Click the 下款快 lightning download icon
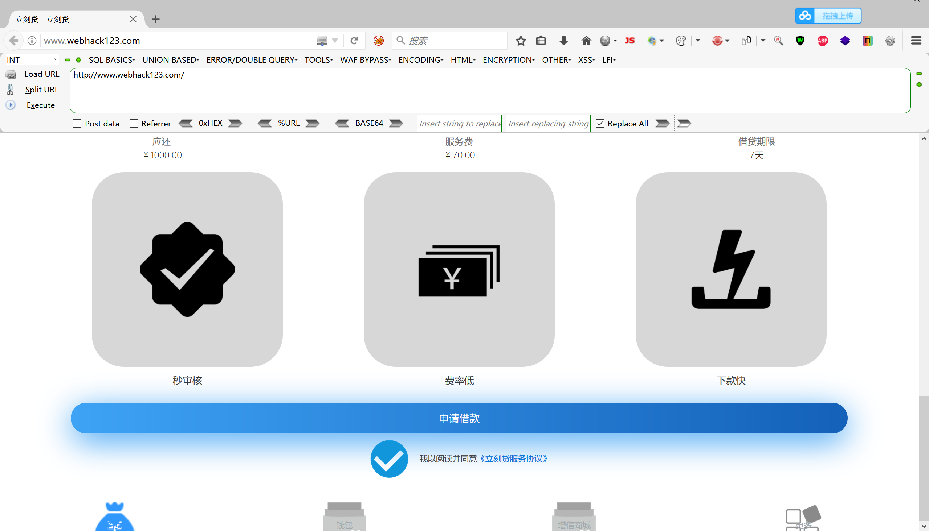 point(731,269)
